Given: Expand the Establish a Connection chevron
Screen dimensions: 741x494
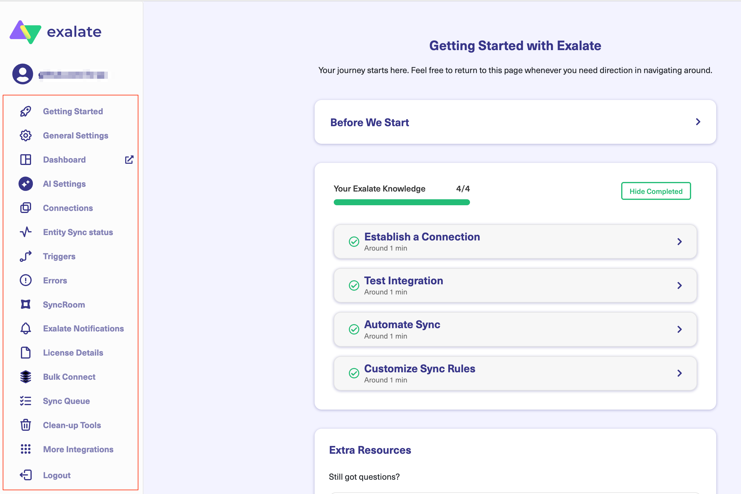Looking at the screenshot, I should pyautogui.click(x=679, y=242).
